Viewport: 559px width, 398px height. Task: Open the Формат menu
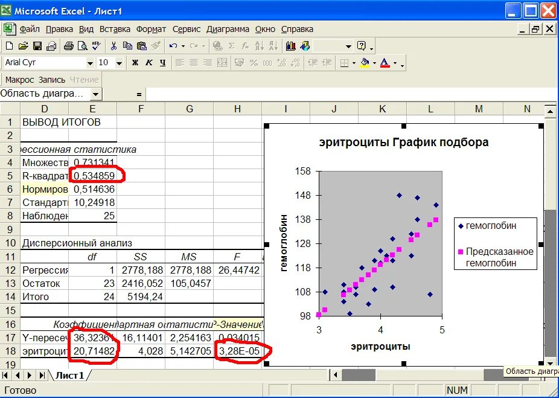151,29
